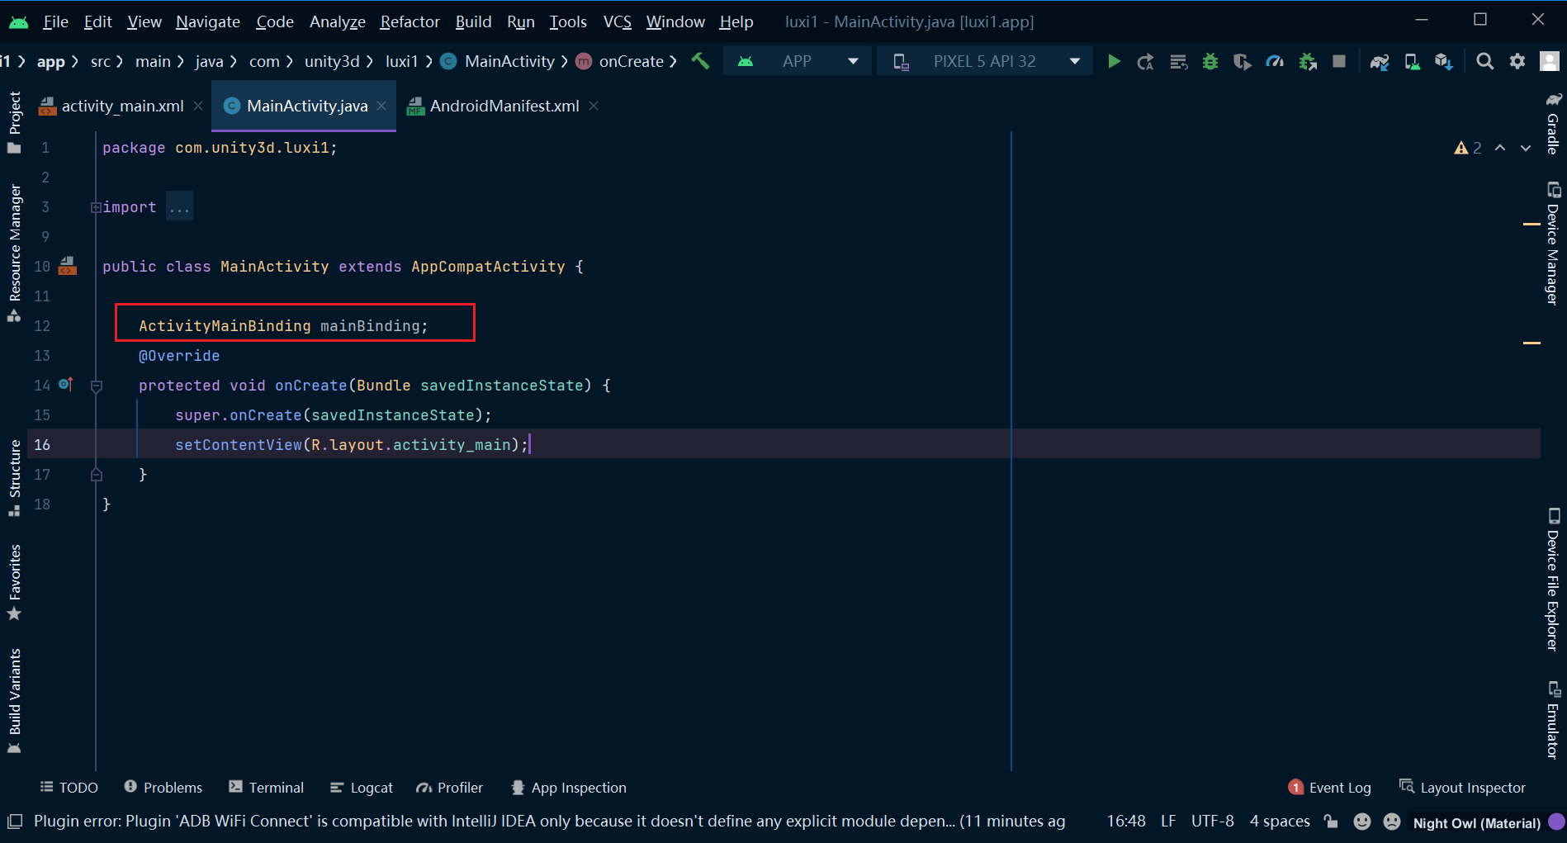Click the upper yellow warning stripe marker
The width and height of the screenshot is (1567, 843).
pyautogui.click(x=1532, y=224)
